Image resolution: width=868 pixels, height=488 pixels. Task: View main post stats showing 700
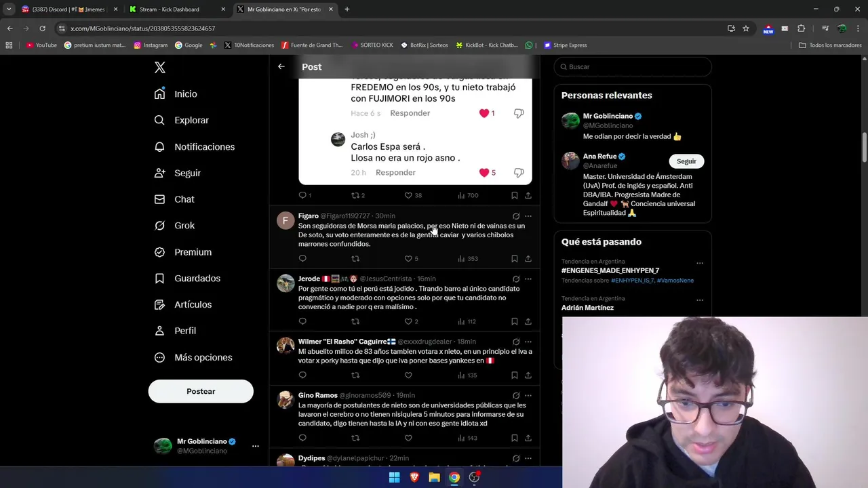click(468, 195)
